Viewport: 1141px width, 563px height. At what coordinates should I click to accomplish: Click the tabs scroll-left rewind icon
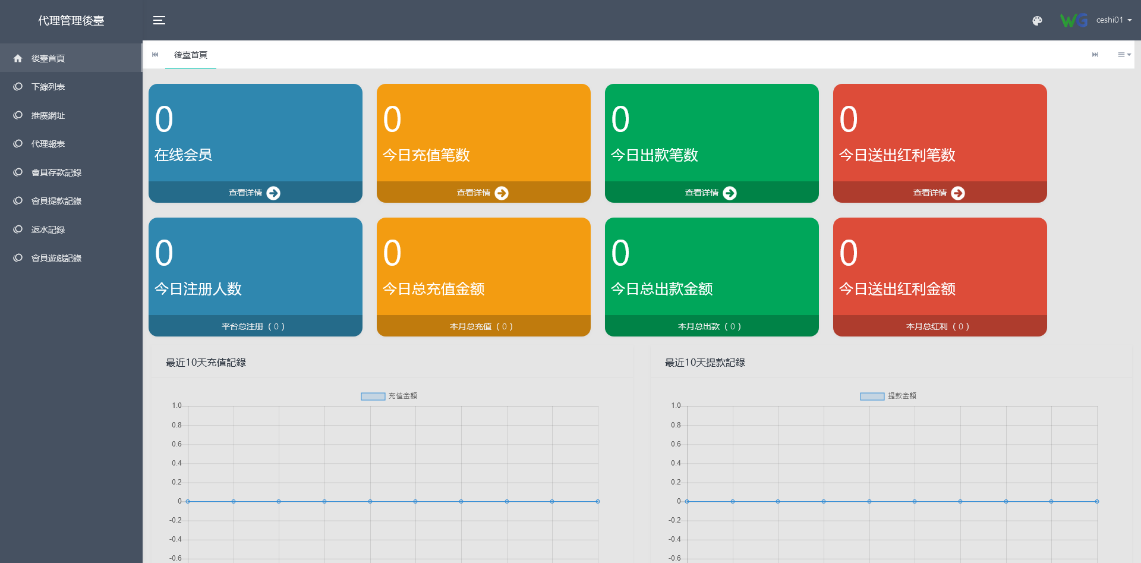click(x=155, y=55)
